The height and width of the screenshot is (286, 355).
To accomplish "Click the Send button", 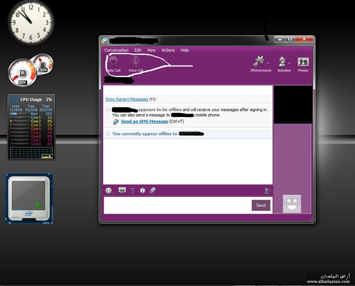I will (x=261, y=205).
